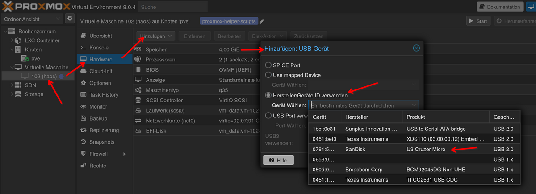The image size is (536, 194).
Task: Open the Snapshots tab
Action: click(105, 142)
